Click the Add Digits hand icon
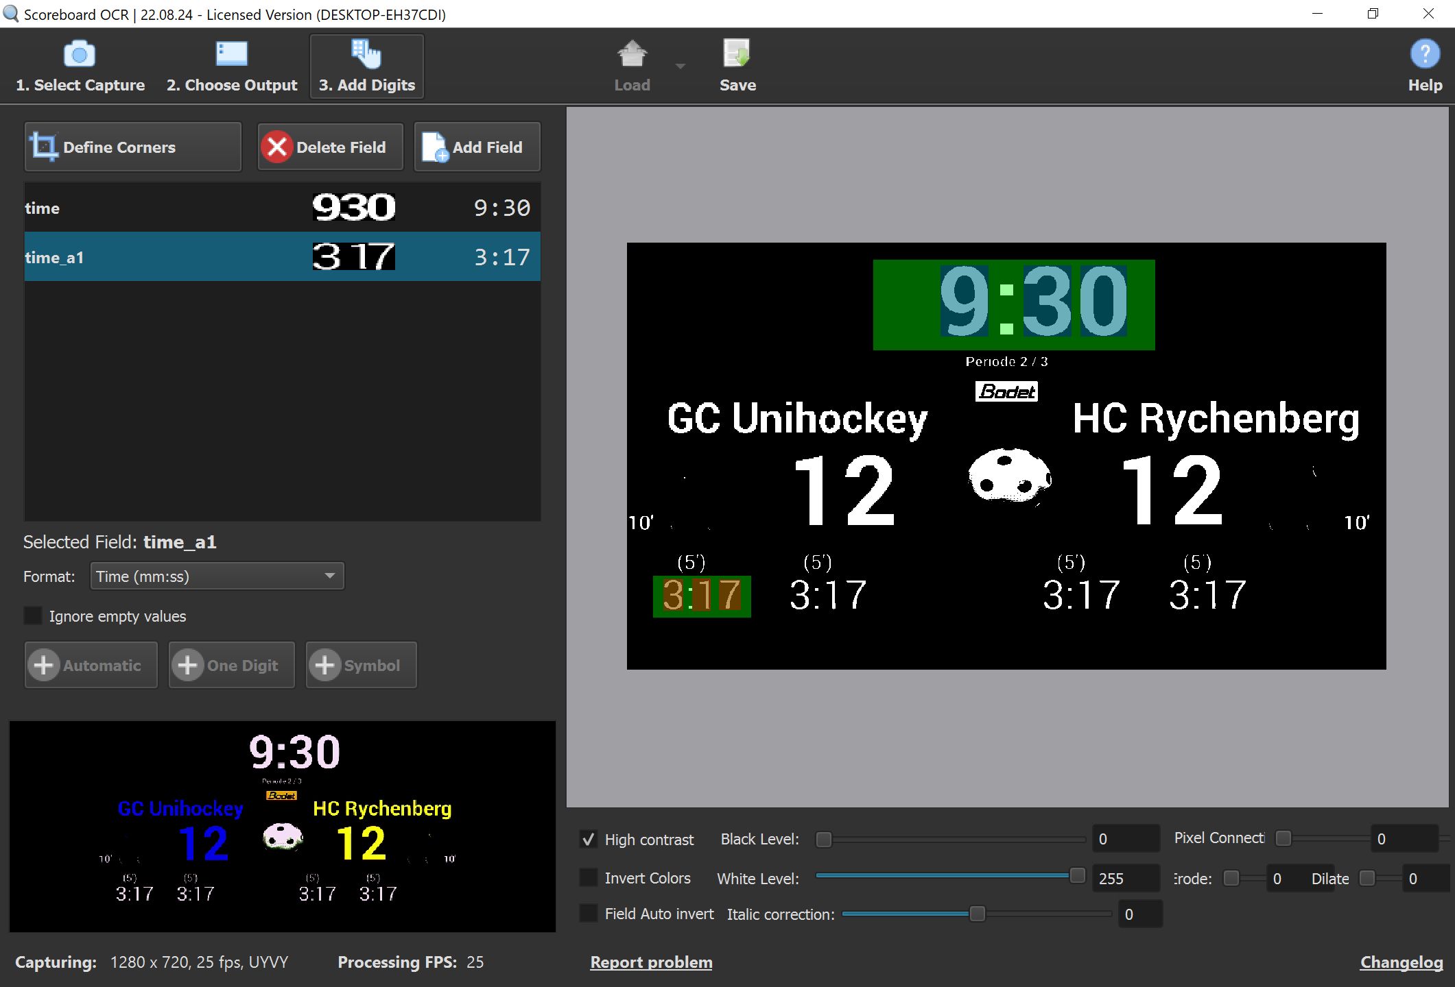The width and height of the screenshot is (1455, 987). (366, 53)
